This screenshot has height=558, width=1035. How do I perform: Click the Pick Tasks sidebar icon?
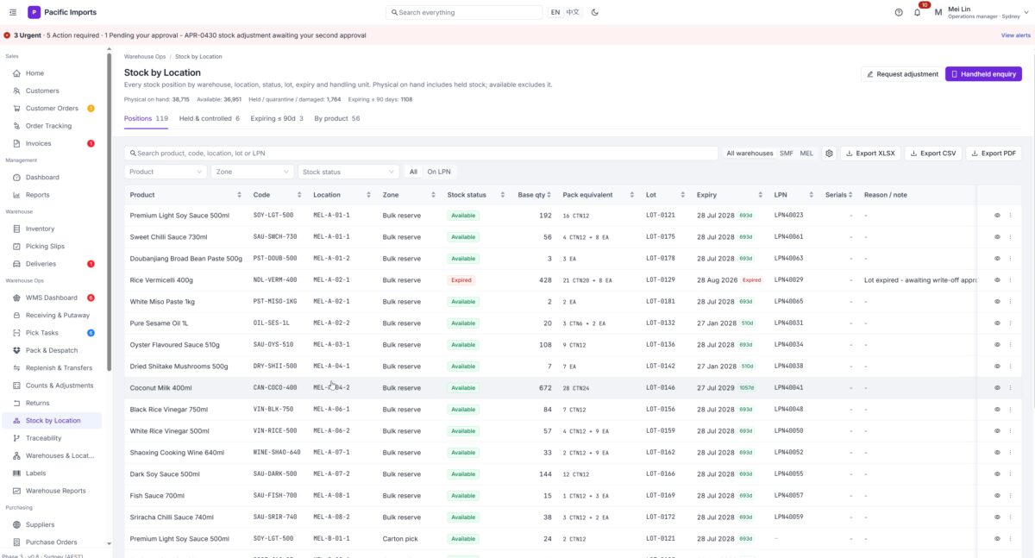coord(16,333)
